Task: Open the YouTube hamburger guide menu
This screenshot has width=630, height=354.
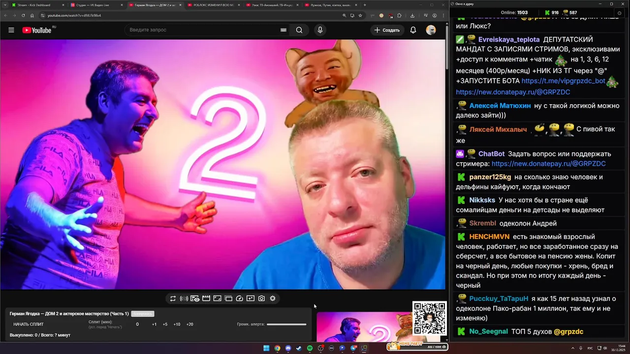Action: [x=11, y=30]
